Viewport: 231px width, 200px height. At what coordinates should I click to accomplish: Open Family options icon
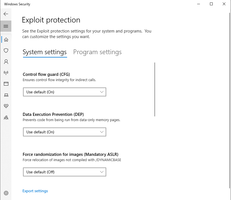pyautogui.click(x=6, y=117)
